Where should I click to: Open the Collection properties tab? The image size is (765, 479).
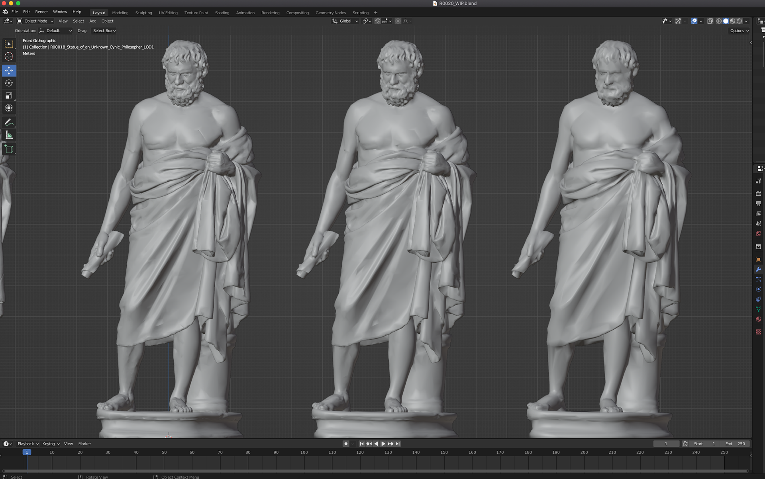point(759,247)
